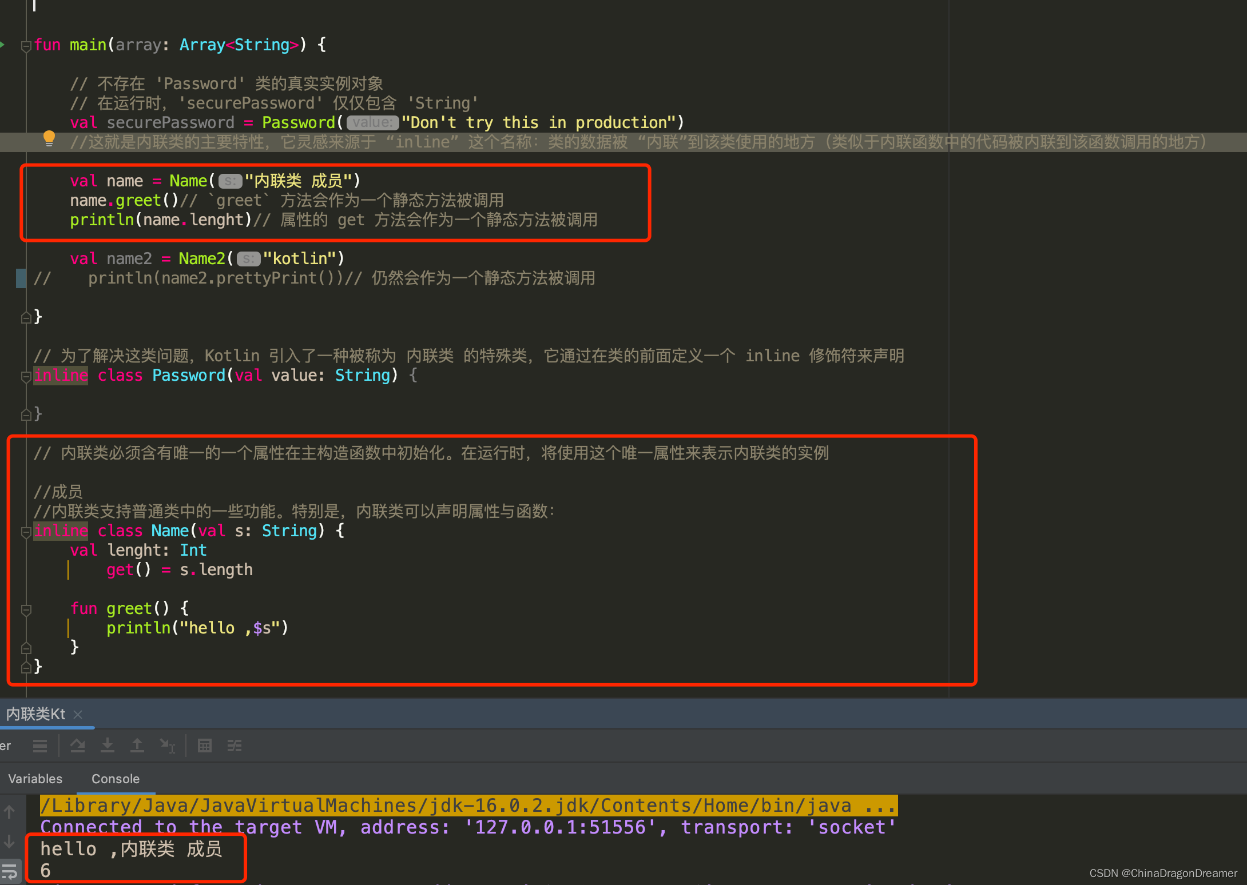Collapse the greet function fold marker
Screen dimensions: 1247x885
pos(26,609)
